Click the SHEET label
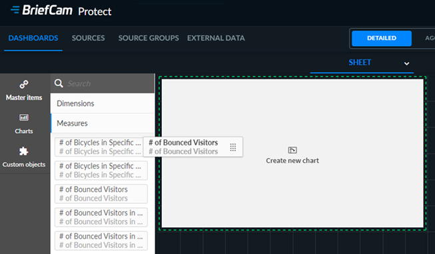Viewport: 435px width, 254px height. (x=360, y=63)
